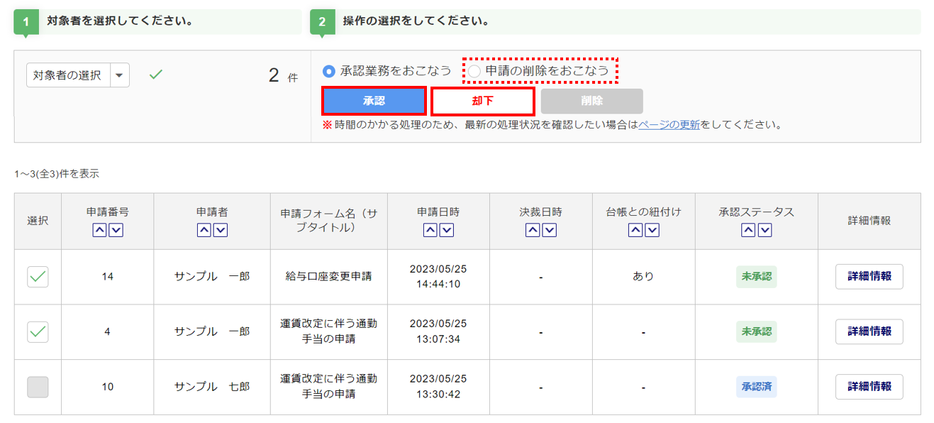Screen dimensions: 934x423
Task: Open 詳細情報 for application number 14
Action: 869,277
